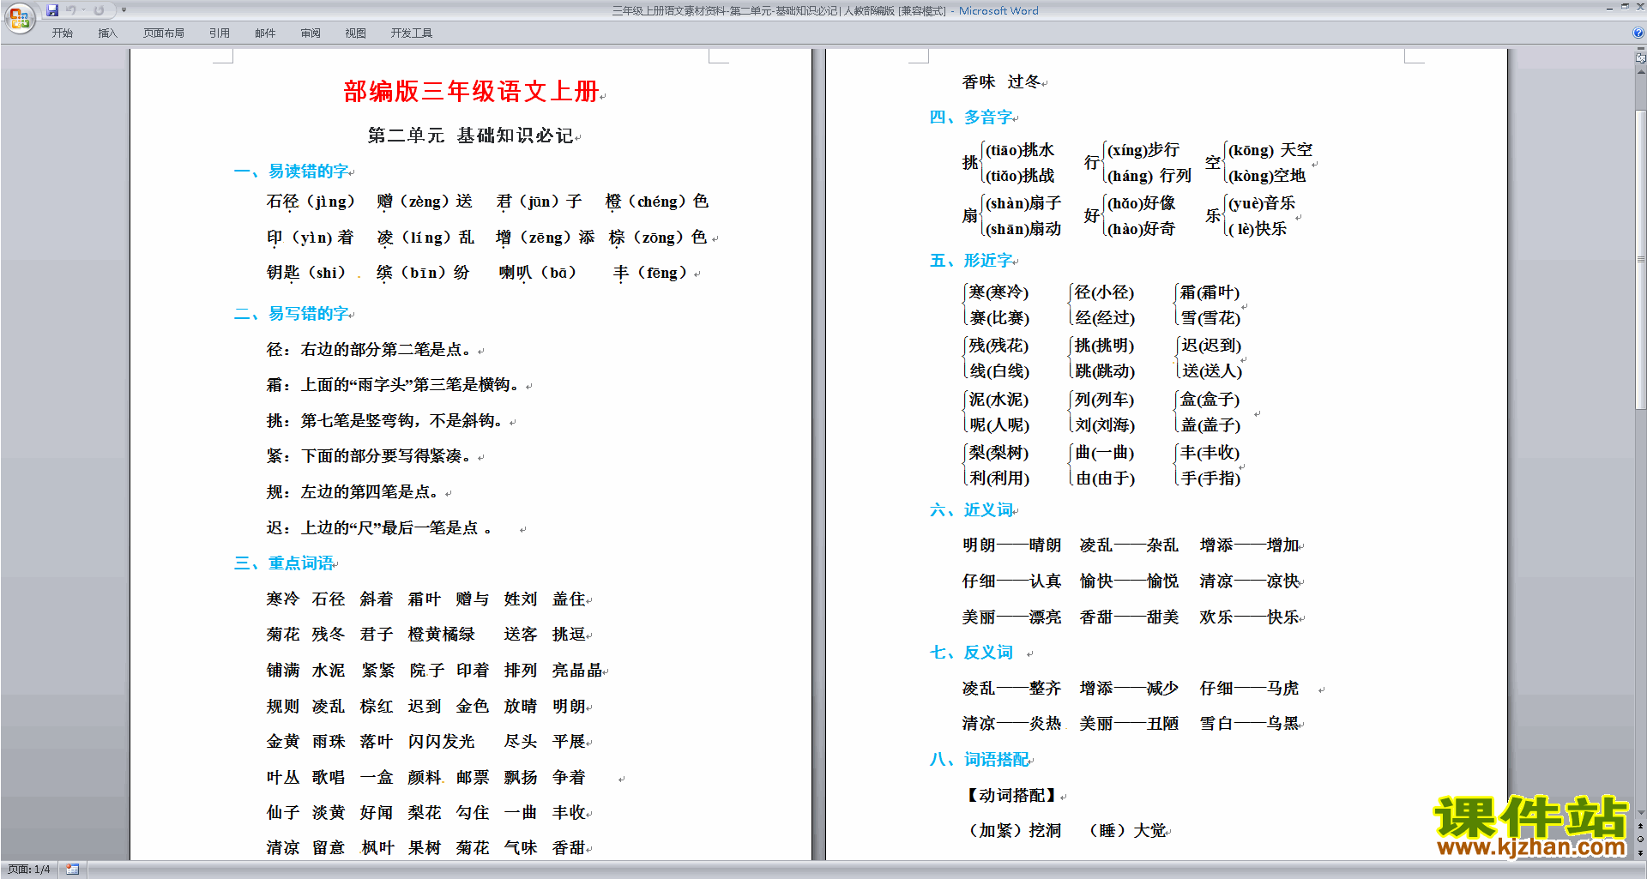The height and width of the screenshot is (879, 1647).
Task: Click the word 亮晶晶
Action: 577,671
